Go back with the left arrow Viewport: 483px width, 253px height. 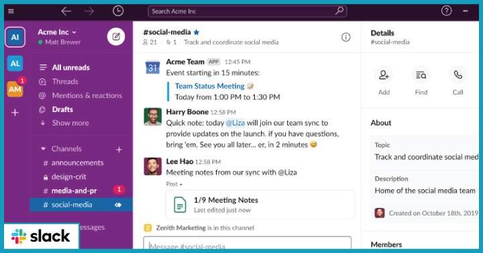coord(66,11)
